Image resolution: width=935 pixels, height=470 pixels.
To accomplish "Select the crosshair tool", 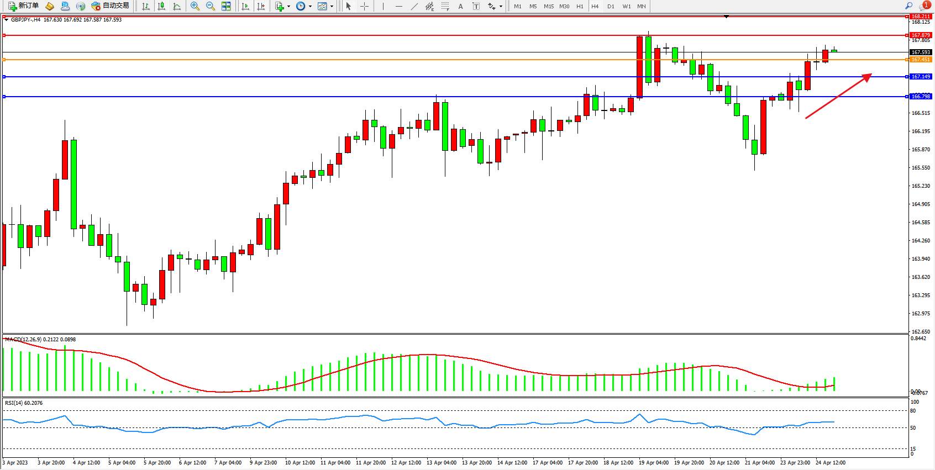I will pyautogui.click(x=365, y=7).
